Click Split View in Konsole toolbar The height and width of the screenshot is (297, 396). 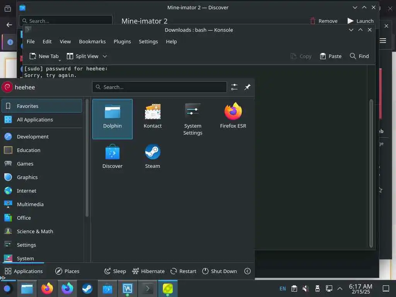point(83,56)
